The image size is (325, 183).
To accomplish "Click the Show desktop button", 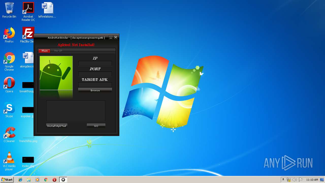I will (x=322, y=180).
